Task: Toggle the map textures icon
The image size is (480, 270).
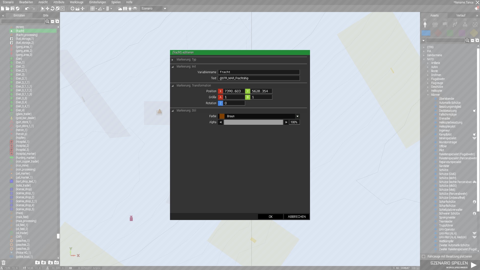Action: 125,8
